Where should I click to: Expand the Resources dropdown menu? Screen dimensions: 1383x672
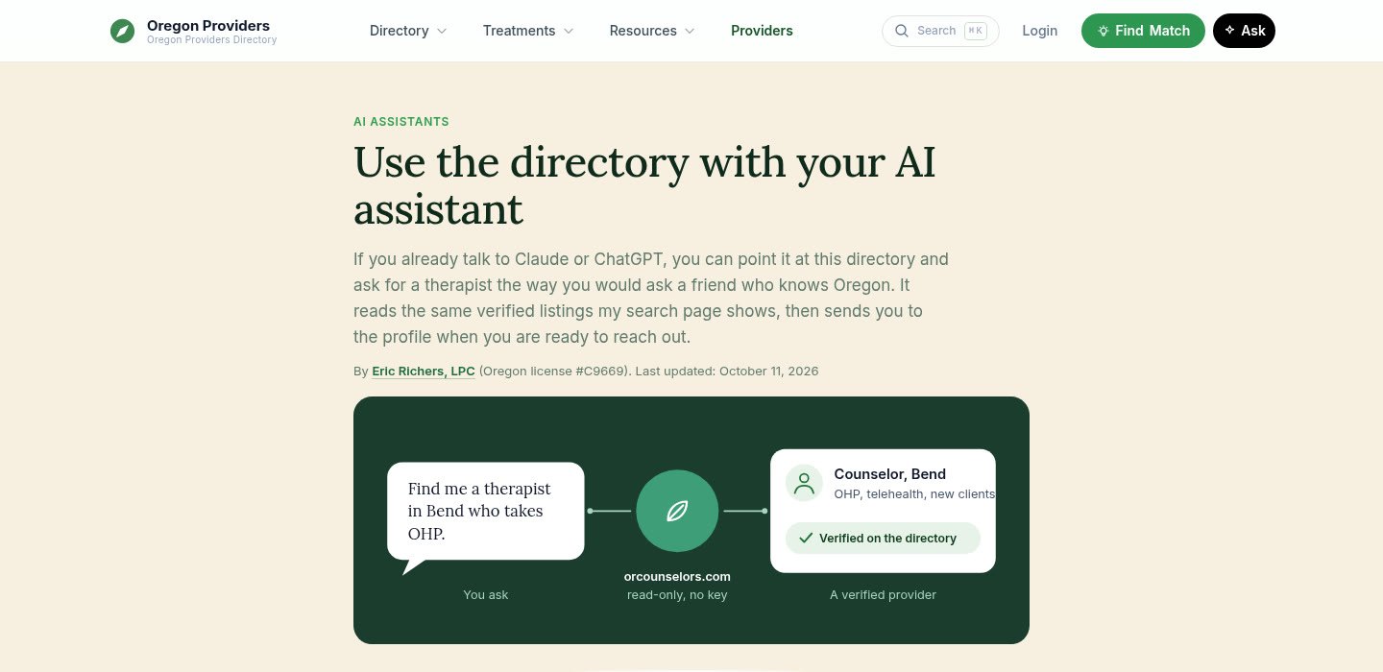(x=652, y=31)
